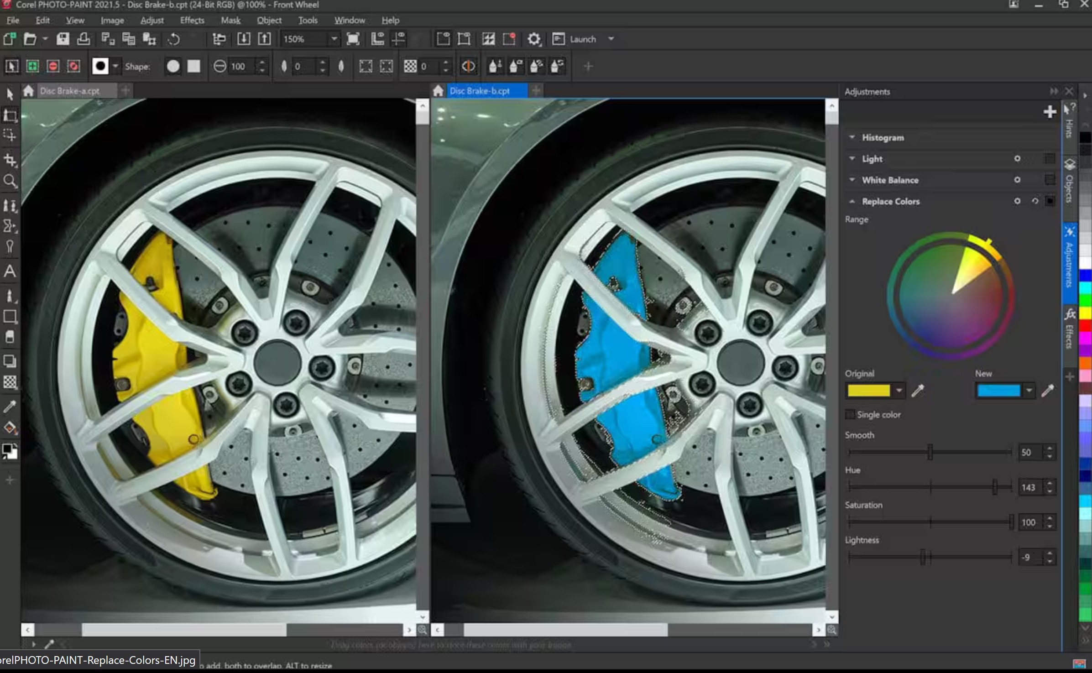The height and width of the screenshot is (673, 1092).
Task: Select the Normal mask mode
Action: pos(12,66)
